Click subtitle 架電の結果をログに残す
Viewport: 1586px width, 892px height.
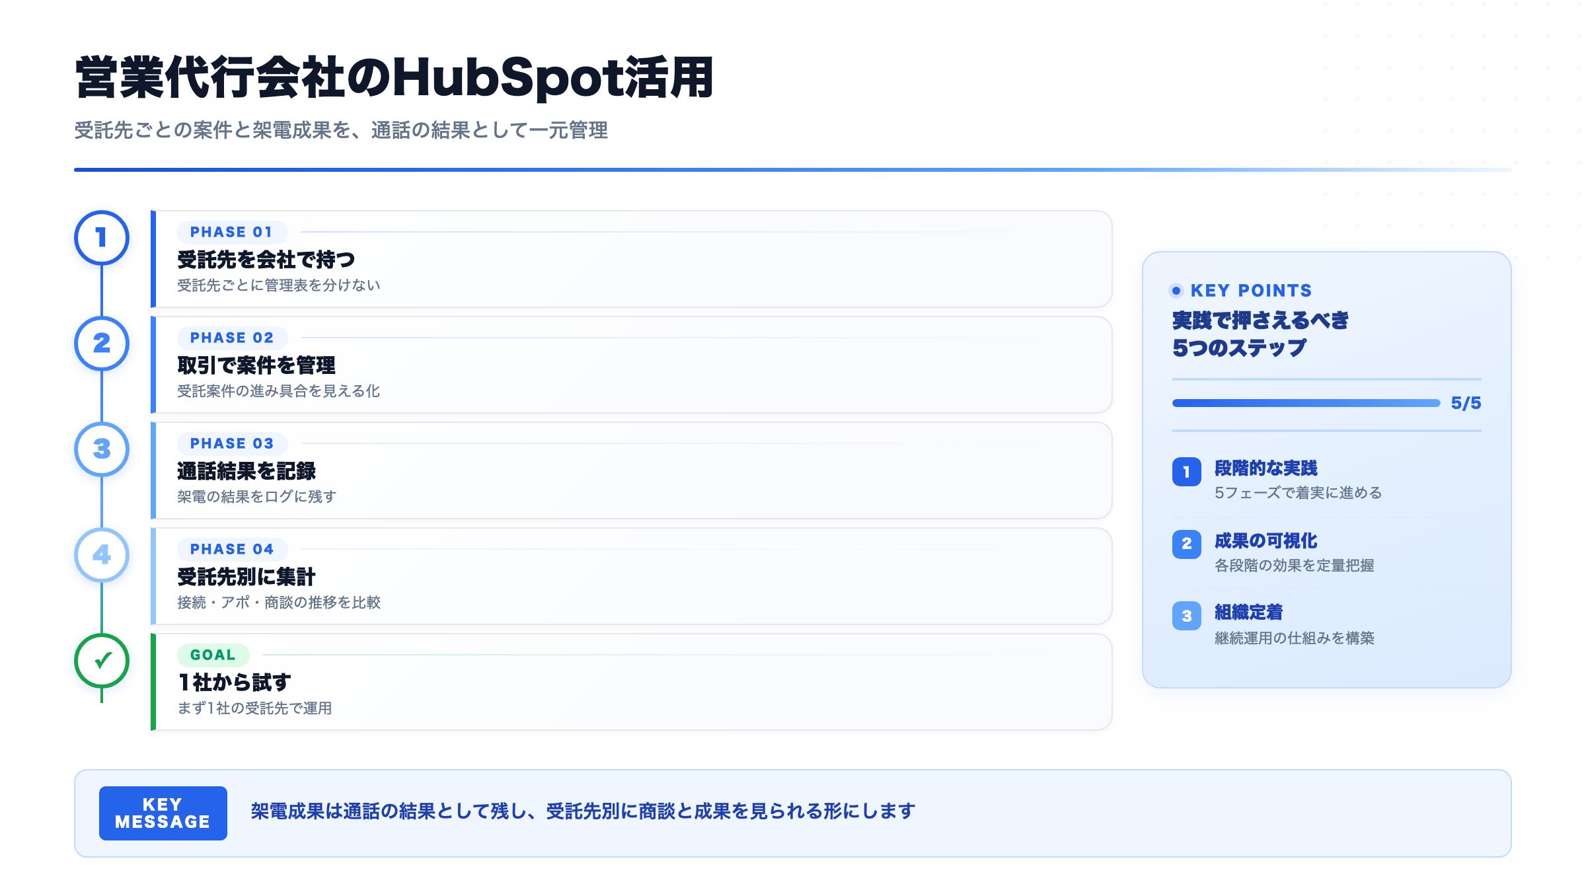click(256, 497)
